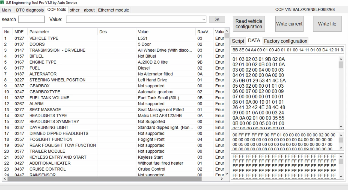Screen dimensions: 348x190
Task: Click the app icon in title bar
Action: click(x=3, y=2)
